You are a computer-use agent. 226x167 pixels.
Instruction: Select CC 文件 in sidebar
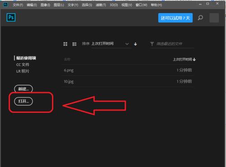point(23,65)
